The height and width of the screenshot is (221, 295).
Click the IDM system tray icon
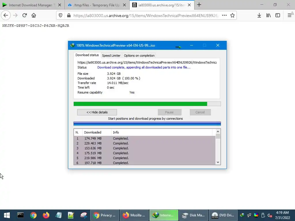pos(242,215)
